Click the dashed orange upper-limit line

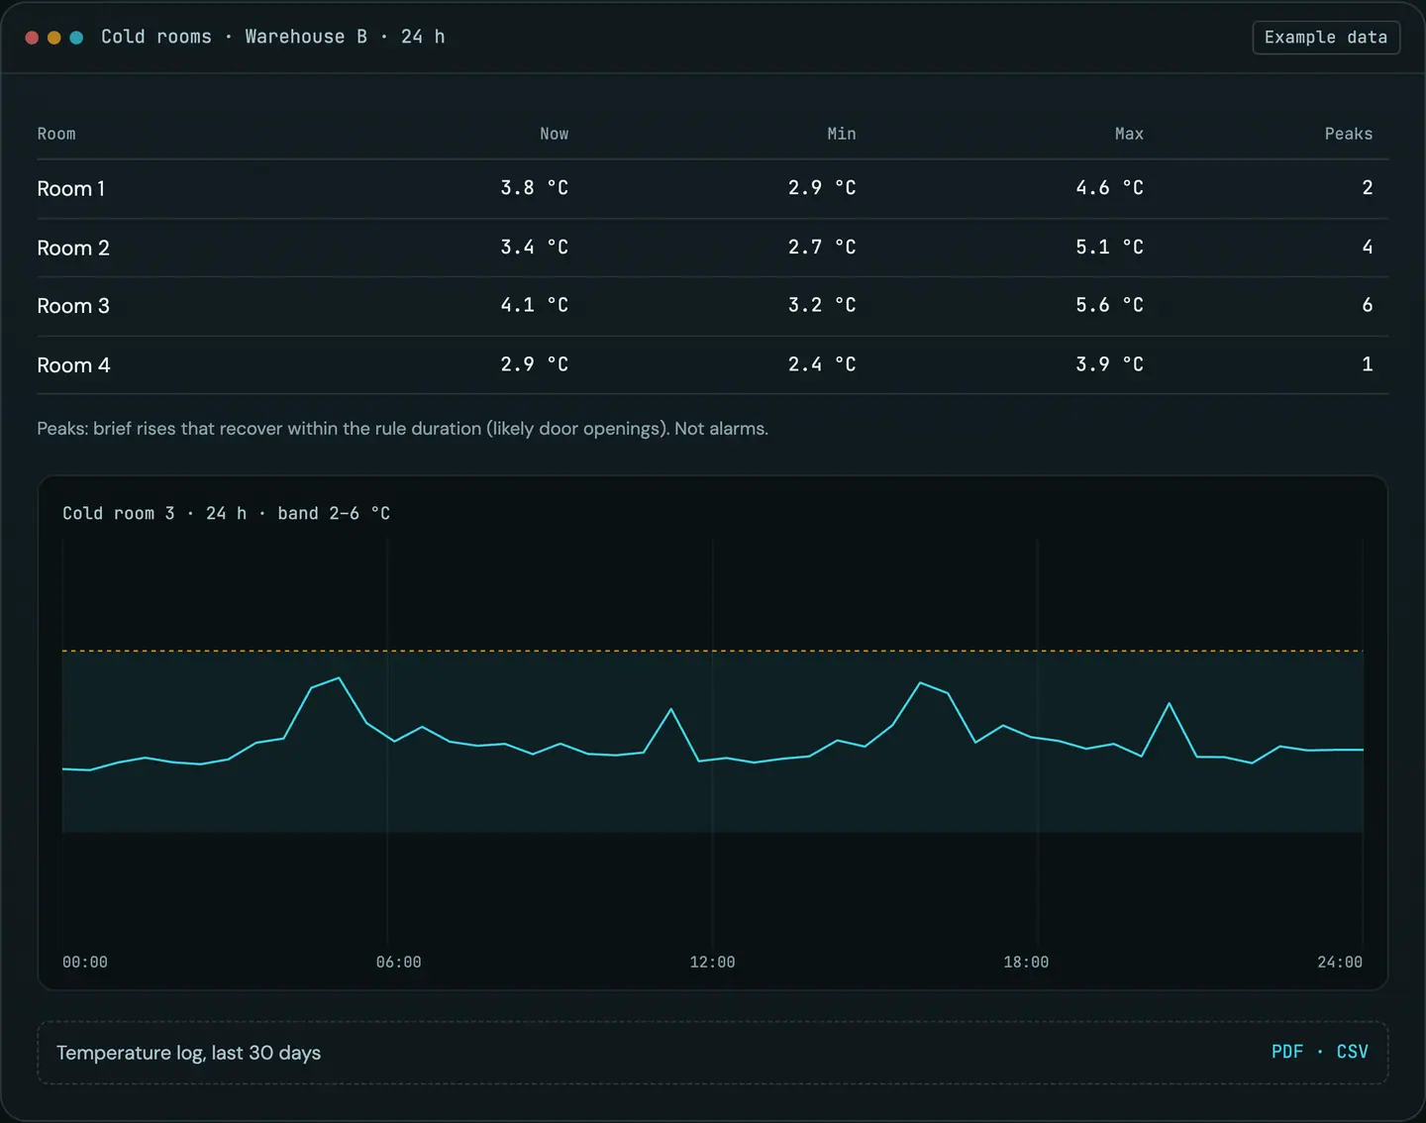coord(713,651)
